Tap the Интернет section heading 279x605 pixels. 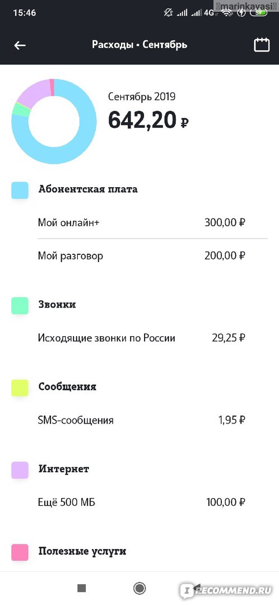coord(64,469)
